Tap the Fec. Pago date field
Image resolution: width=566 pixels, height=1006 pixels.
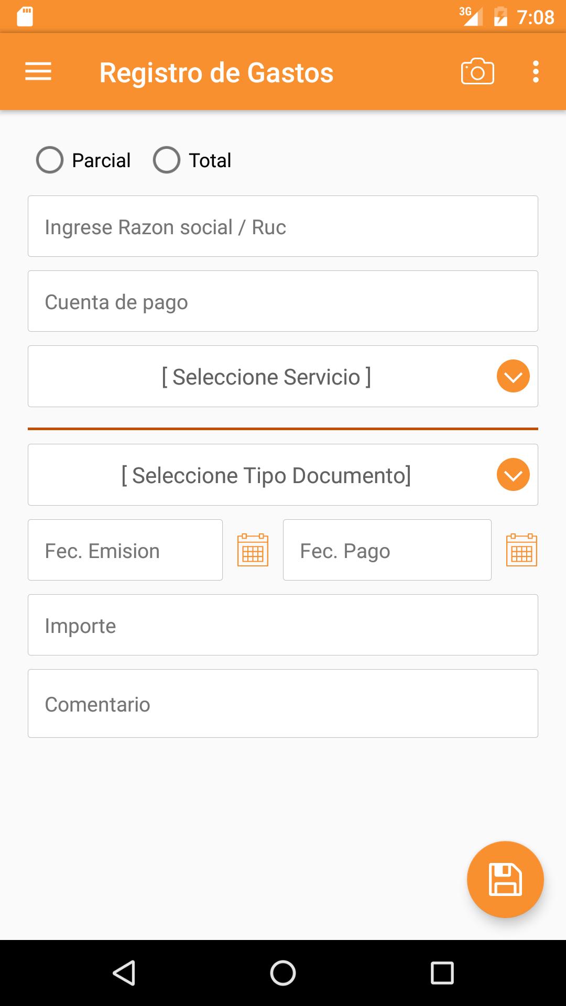[387, 550]
